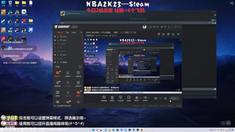The width and height of the screenshot is (235, 132).
Task: Edit the NBA2K category tag
Action: tap(90, 35)
